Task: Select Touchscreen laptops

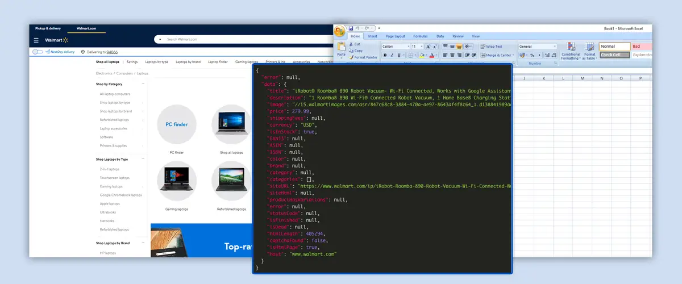Action: (x=115, y=178)
